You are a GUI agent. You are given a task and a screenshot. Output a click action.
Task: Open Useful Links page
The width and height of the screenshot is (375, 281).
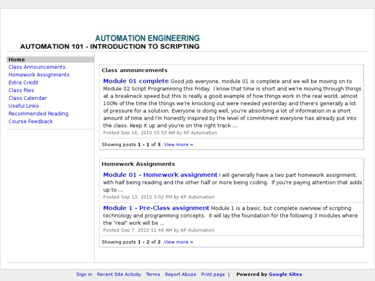tap(24, 106)
